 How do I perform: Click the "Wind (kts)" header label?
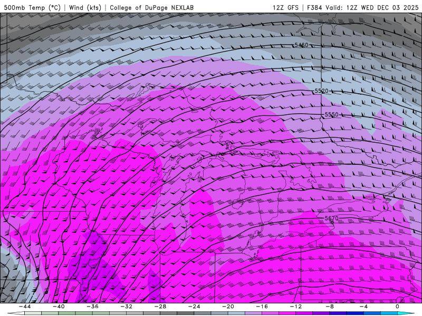(x=85, y=7)
